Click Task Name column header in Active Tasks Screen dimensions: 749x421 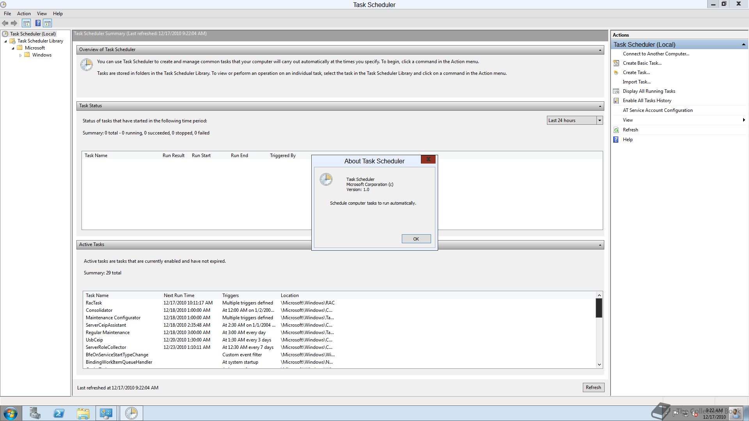pyautogui.click(x=97, y=295)
